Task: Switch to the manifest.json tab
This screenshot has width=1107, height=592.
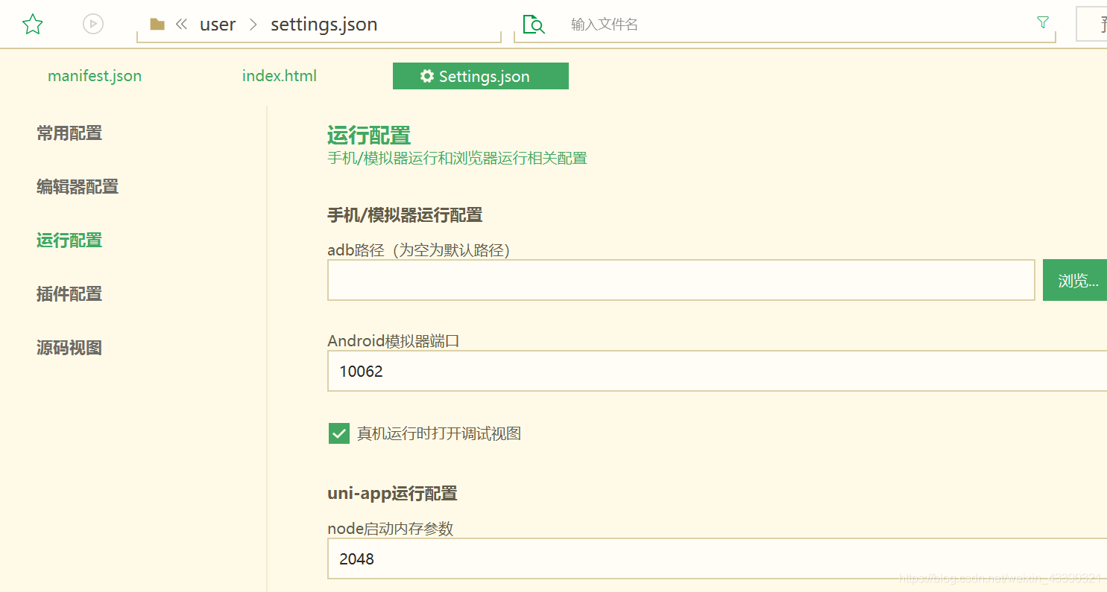Action: tap(95, 76)
